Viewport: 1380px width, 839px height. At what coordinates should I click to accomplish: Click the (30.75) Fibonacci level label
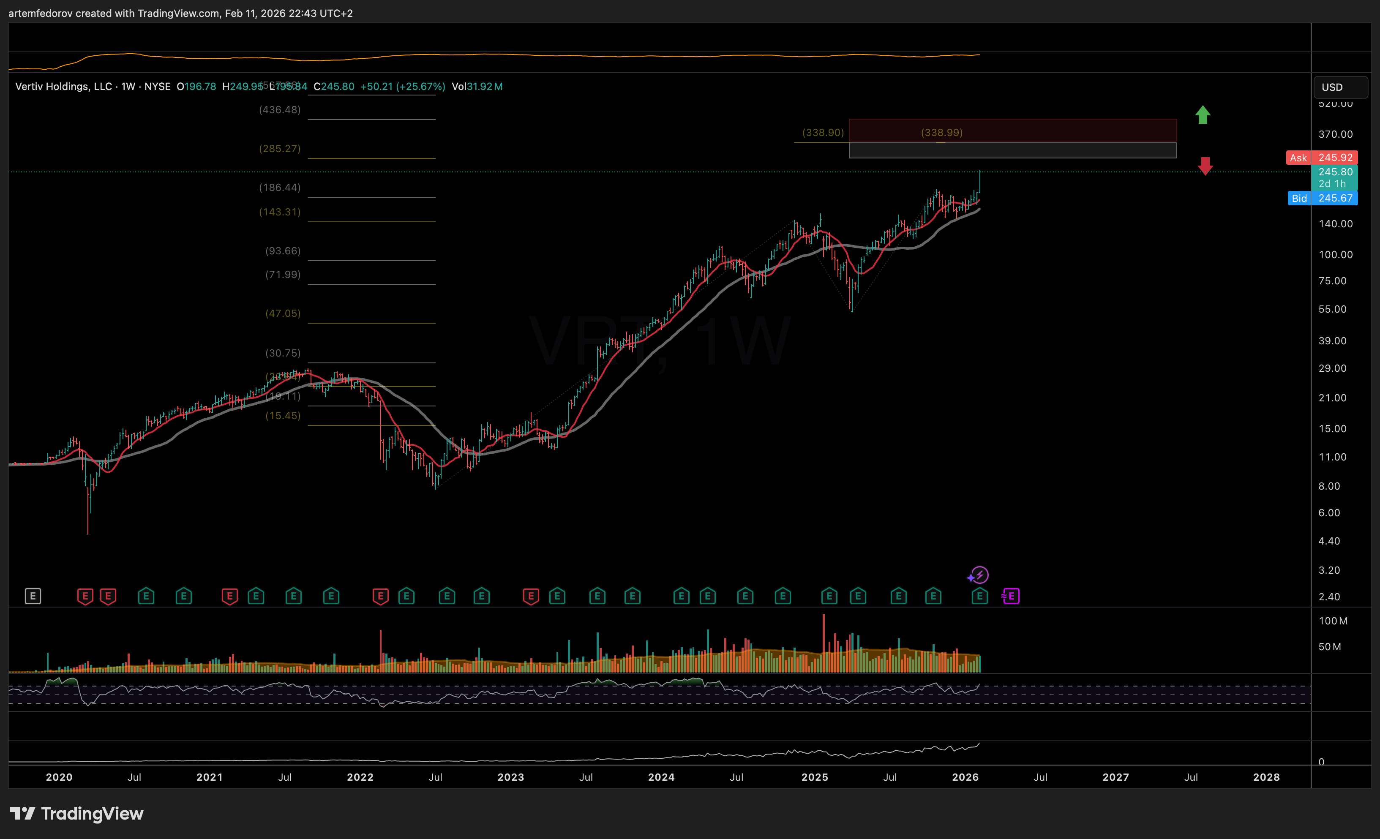pos(283,353)
